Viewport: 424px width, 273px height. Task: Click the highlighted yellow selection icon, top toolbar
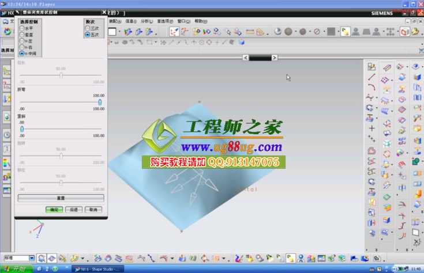pyautogui.click(x=346, y=32)
